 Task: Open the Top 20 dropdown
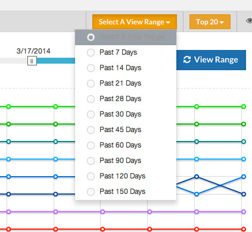210,22
